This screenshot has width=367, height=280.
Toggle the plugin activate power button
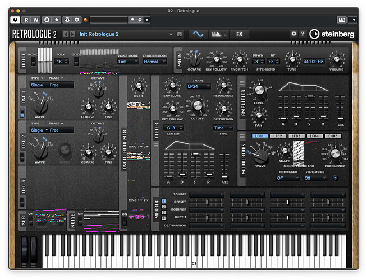(x=15, y=20)
